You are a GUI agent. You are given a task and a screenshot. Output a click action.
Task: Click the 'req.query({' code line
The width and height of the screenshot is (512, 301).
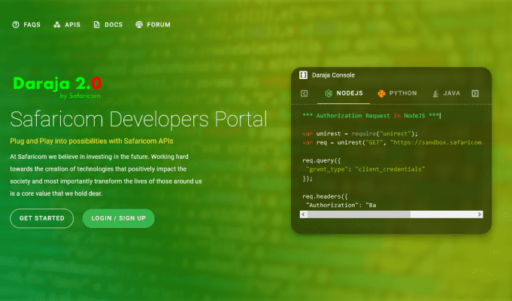coord(322,160)
